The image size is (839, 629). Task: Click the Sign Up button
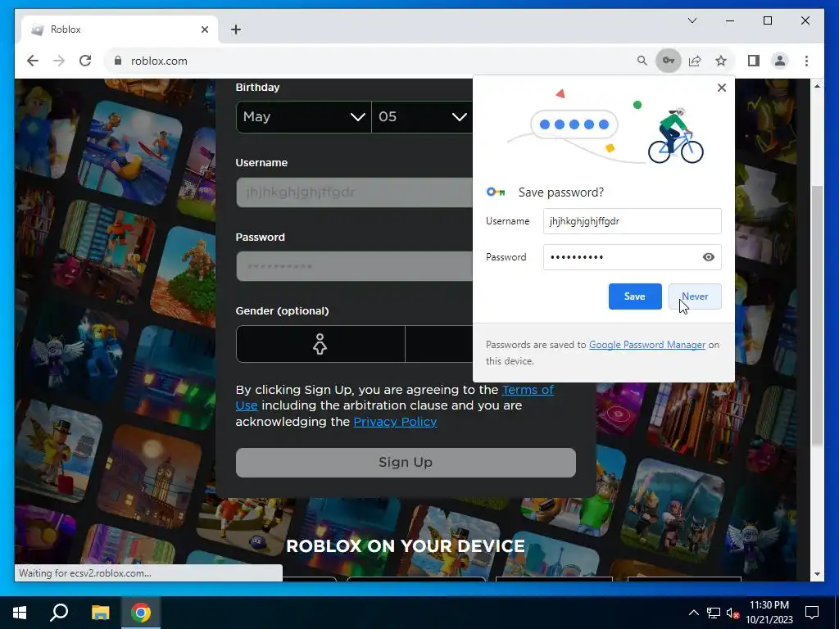(406, 463)
